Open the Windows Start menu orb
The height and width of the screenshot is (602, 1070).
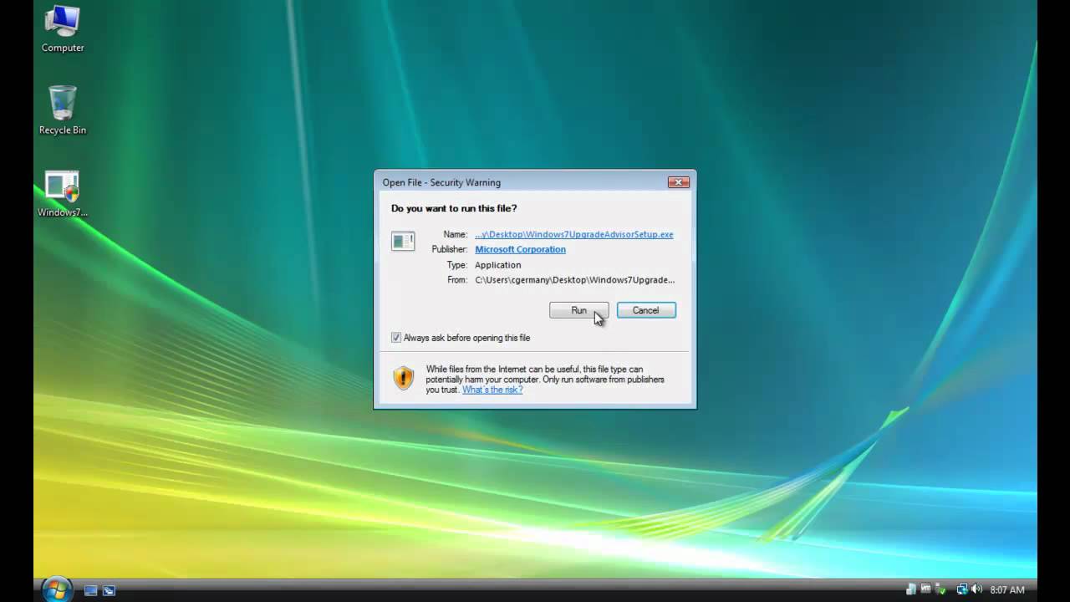[x=57, y=589]
